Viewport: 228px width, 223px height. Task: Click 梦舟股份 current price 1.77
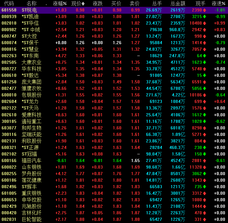80,174
